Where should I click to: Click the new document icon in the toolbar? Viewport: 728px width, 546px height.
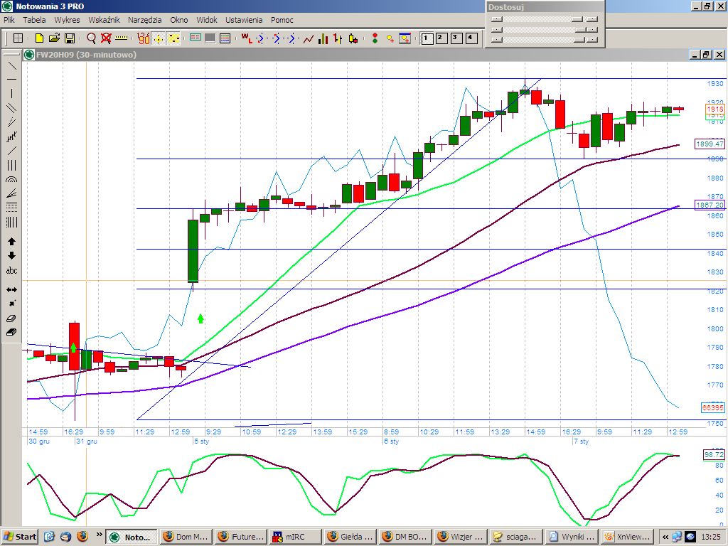click(x=40, y=38)
